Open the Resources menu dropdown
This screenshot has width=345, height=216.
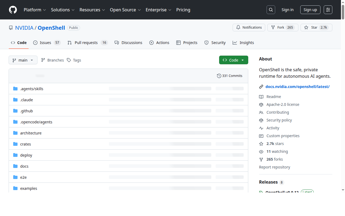point(92,10)
